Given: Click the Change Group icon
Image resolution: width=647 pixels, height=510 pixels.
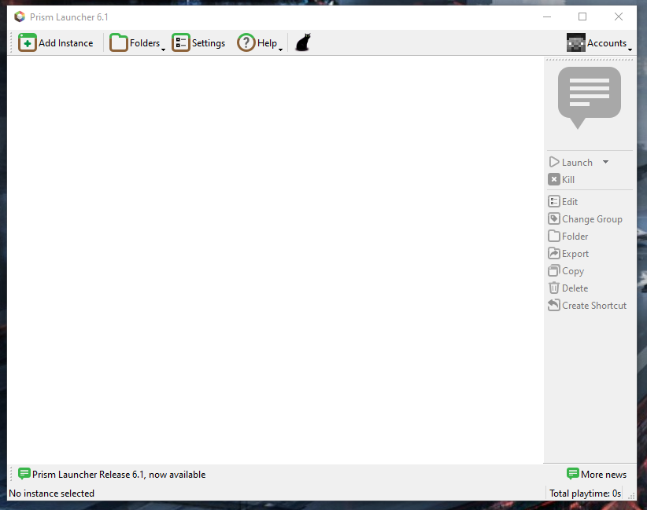Looking at the screenshot, I should click(x=553, y=218).
